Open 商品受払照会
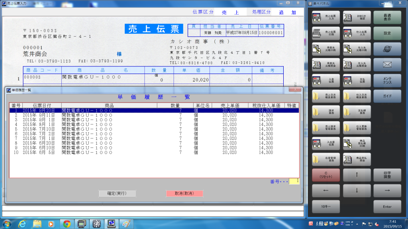Screen dimensions: 408x229 [357, 159]
